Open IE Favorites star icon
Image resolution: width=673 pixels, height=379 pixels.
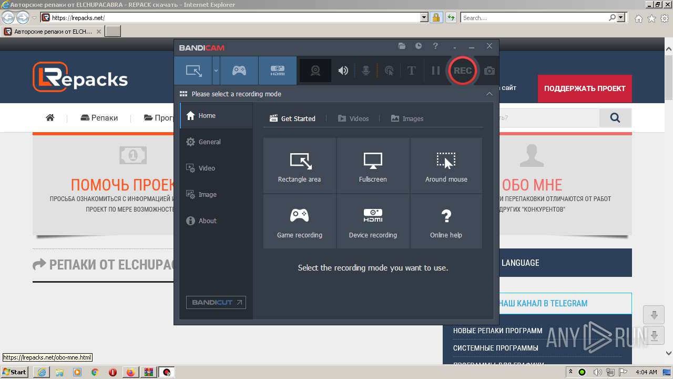(x=651, y=18)
